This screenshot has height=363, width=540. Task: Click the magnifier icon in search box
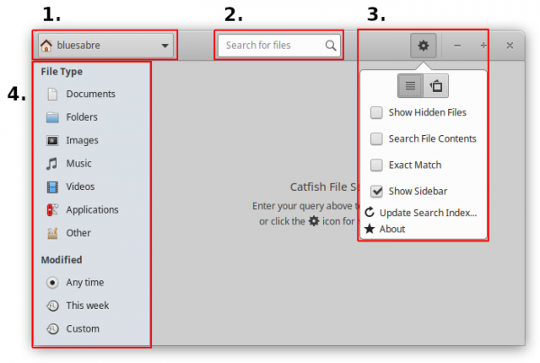pos(330,46)
